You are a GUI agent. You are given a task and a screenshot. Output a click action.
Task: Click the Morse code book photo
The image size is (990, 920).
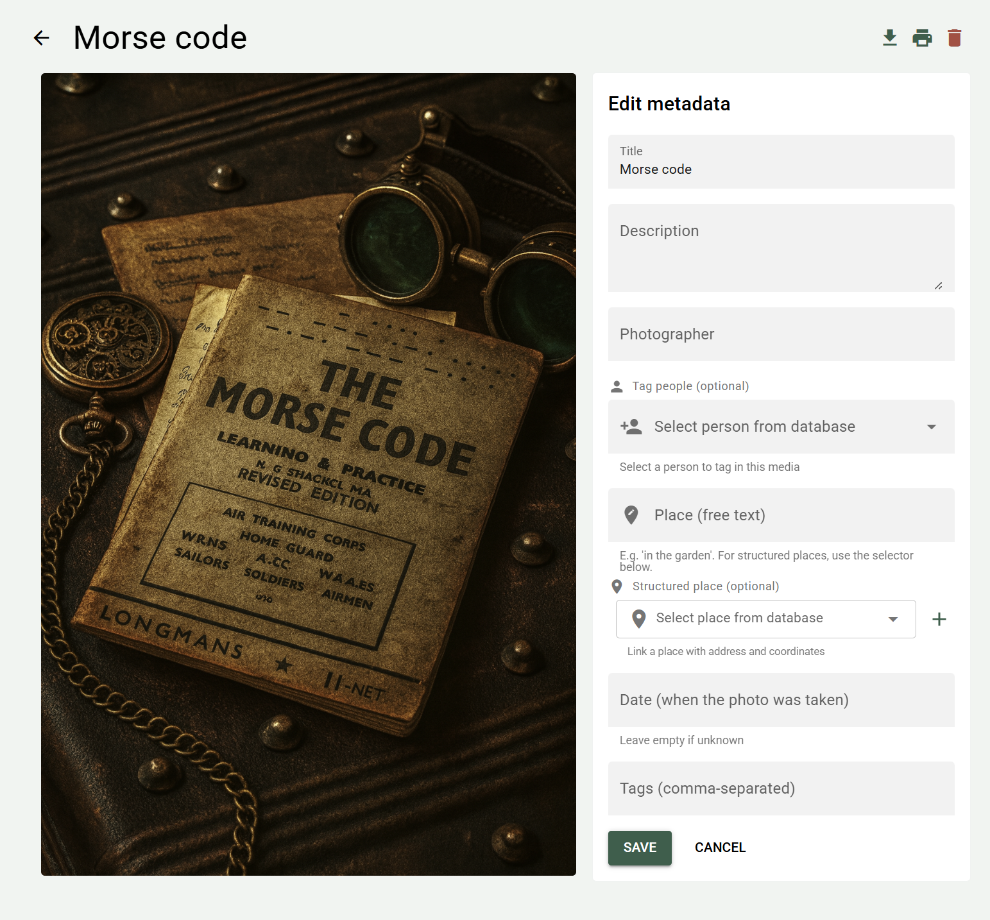click(309, 474)
